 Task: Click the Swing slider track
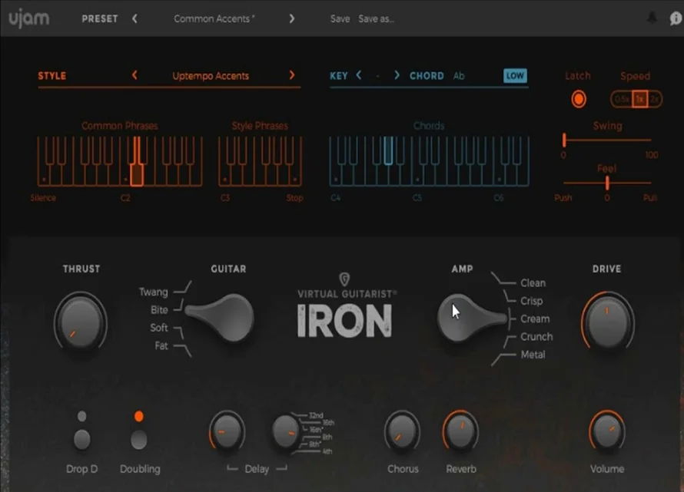607,140
